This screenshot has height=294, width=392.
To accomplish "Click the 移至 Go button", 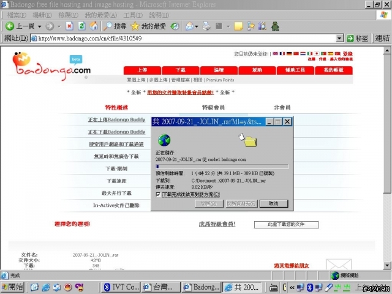I will 358,38.
